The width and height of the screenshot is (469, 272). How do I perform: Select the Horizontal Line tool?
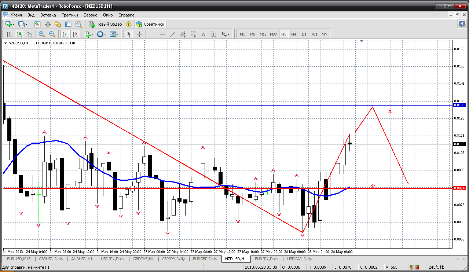162,34
